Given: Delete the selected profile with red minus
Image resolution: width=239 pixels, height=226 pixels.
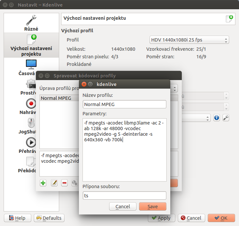Looking at the screenshot, I should click(x=64, y=183).
